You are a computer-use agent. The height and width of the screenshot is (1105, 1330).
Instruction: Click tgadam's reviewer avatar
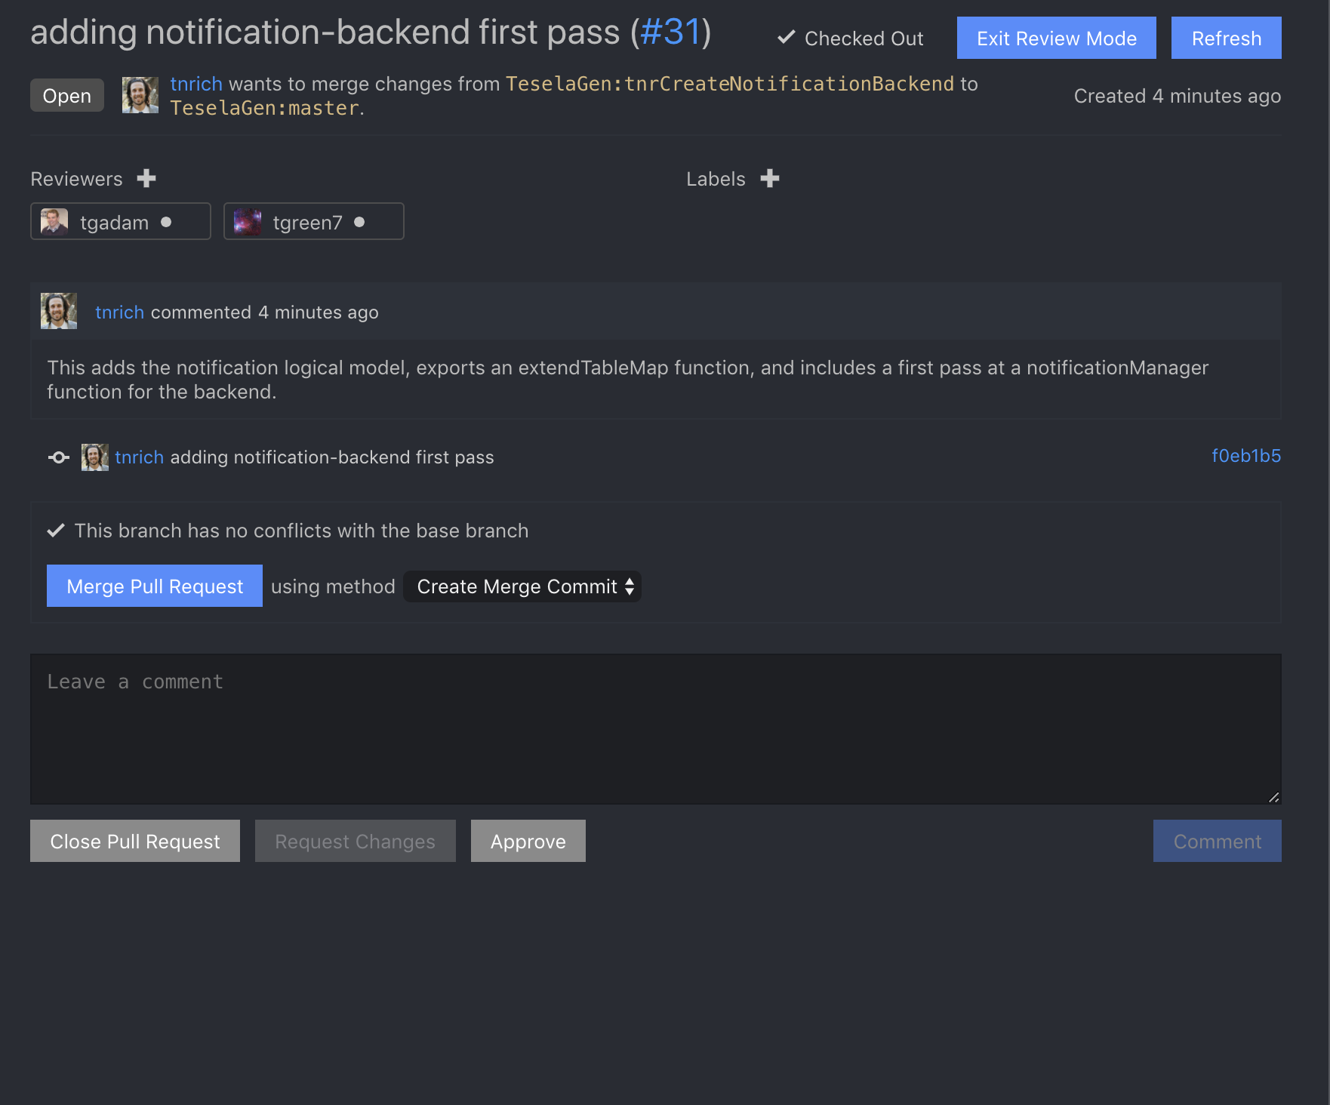click(54, 221)
